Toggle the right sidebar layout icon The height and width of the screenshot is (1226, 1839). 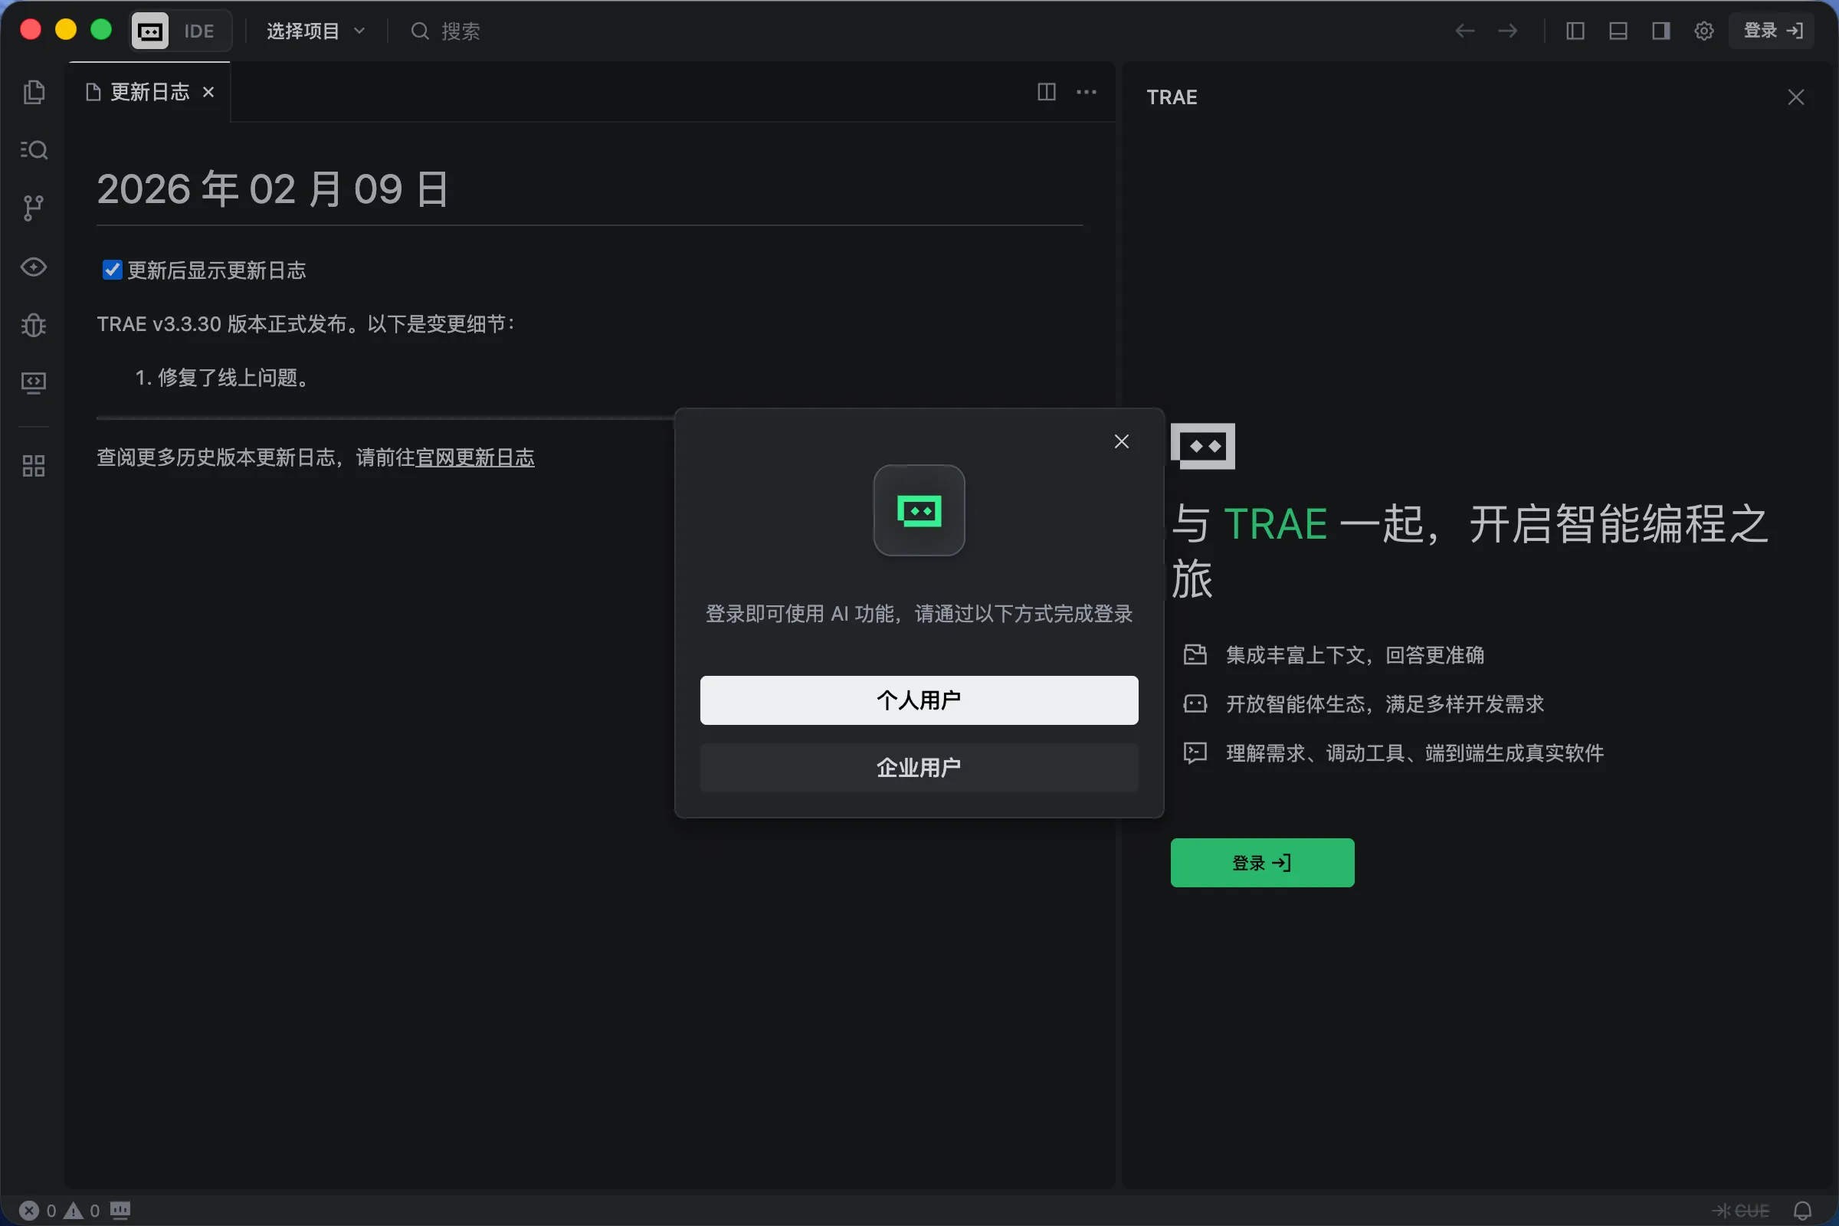[1660, 31]
